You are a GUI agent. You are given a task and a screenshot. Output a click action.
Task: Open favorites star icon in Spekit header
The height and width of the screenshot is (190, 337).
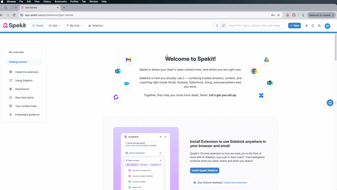point(307,26)
